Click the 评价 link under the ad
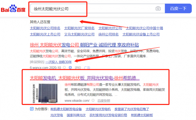The width and height of the screenshot is (196, 120). 78,68
